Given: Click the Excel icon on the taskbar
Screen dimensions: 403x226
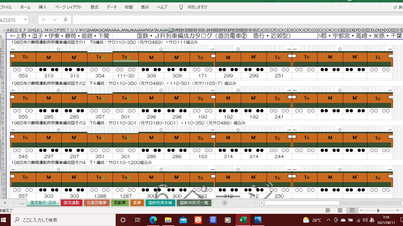Looking at the screenshot, I should coord(243,220).
